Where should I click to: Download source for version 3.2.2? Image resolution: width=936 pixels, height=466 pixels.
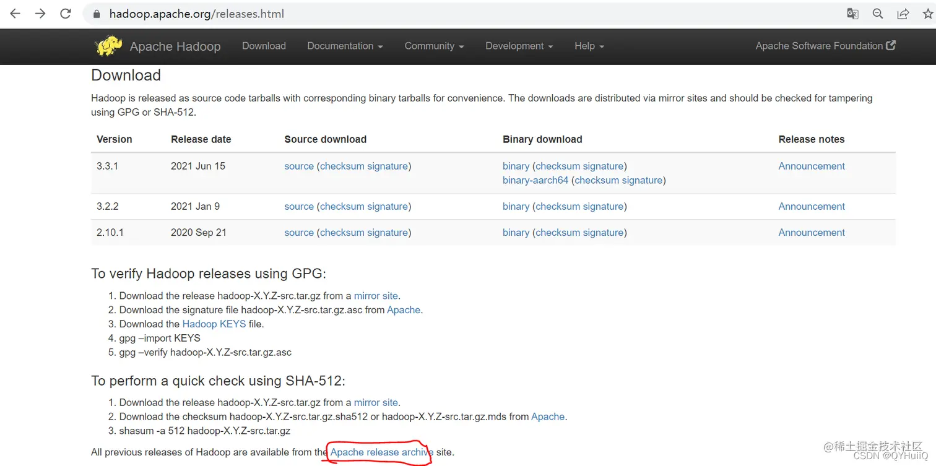tap(299, 206)
